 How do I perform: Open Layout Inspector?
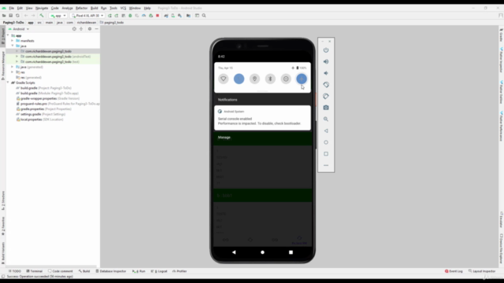482,271
